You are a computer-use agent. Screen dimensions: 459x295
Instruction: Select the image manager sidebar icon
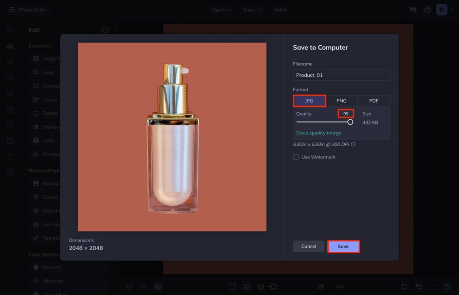pos(10,31)
